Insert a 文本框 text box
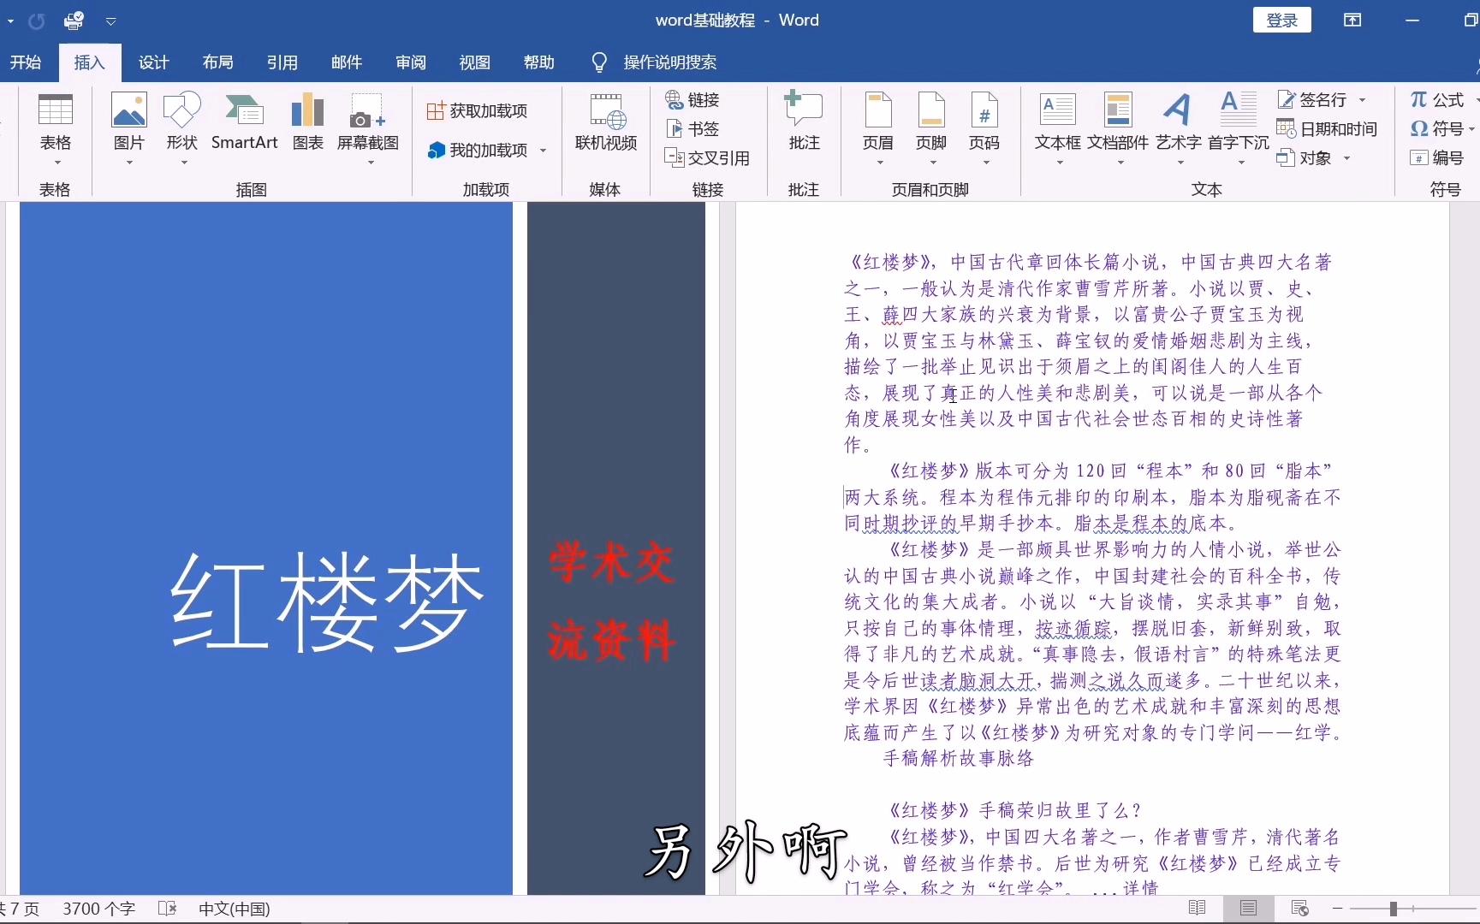1480x924 pixels. tap(1058, 128)
